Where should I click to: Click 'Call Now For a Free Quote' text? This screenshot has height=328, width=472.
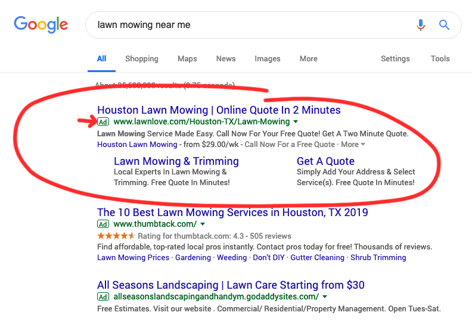pyautogui.click(x=290, y=145)
